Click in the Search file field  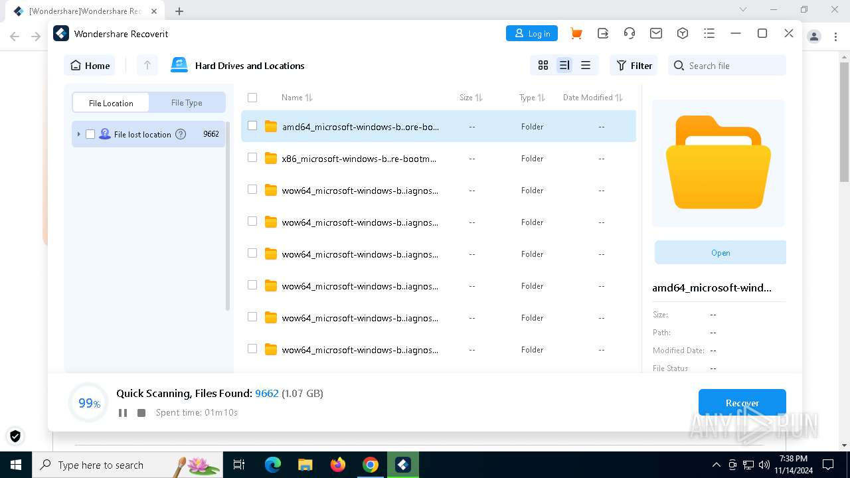[x=727, y=65]
